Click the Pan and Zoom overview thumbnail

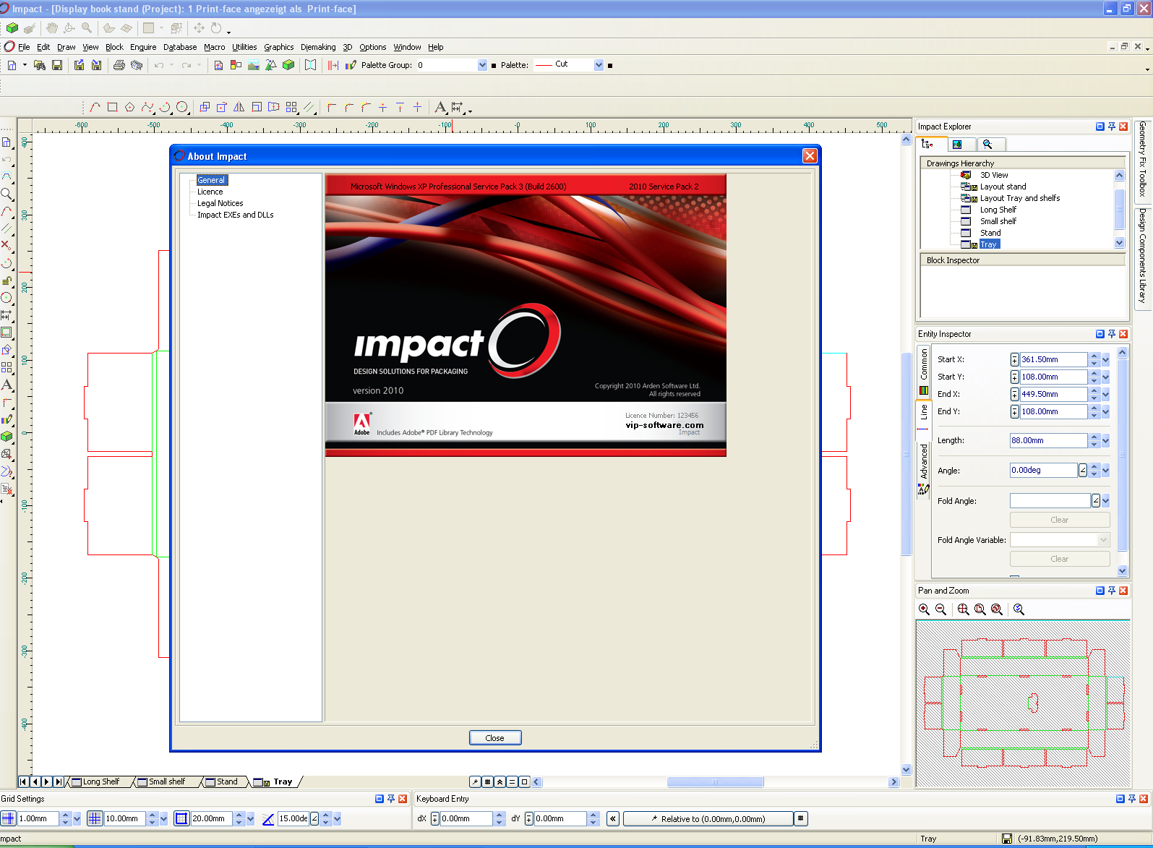(1023, 703)
